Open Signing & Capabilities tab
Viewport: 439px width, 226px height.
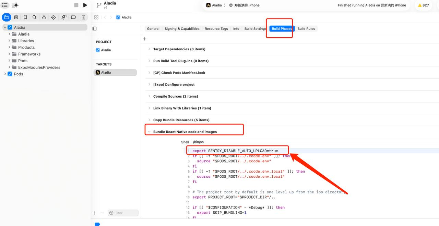pos(182,29)
